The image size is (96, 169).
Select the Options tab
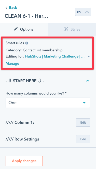[x=24, y=30]
